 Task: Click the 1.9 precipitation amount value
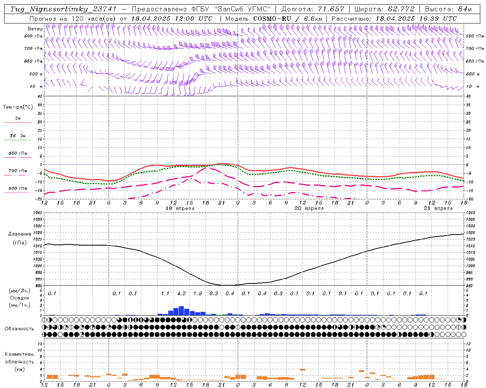197,293
